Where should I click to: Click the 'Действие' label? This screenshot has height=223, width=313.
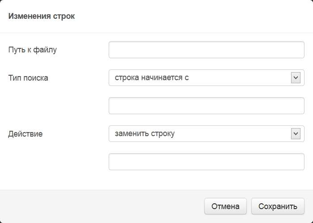click(25, 134)
